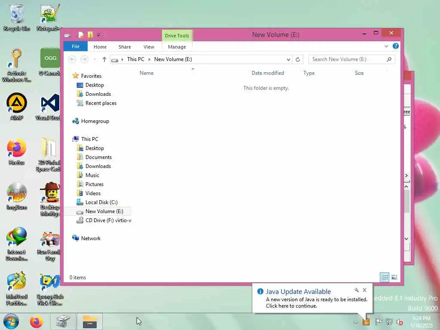Click the Windows Start orb

point(11,321)
